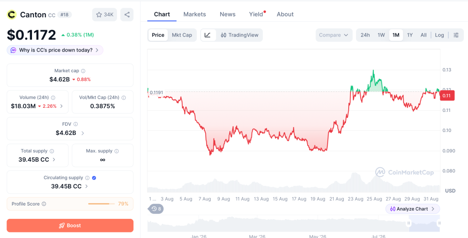Click the circulating supply verified badge
Screen dimensions: 468x238
pyautogui.click(x=94, y=178)
